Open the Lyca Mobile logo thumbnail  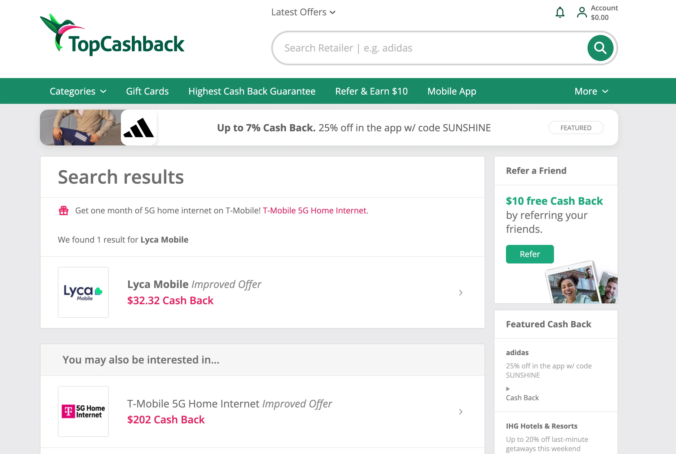83,292
